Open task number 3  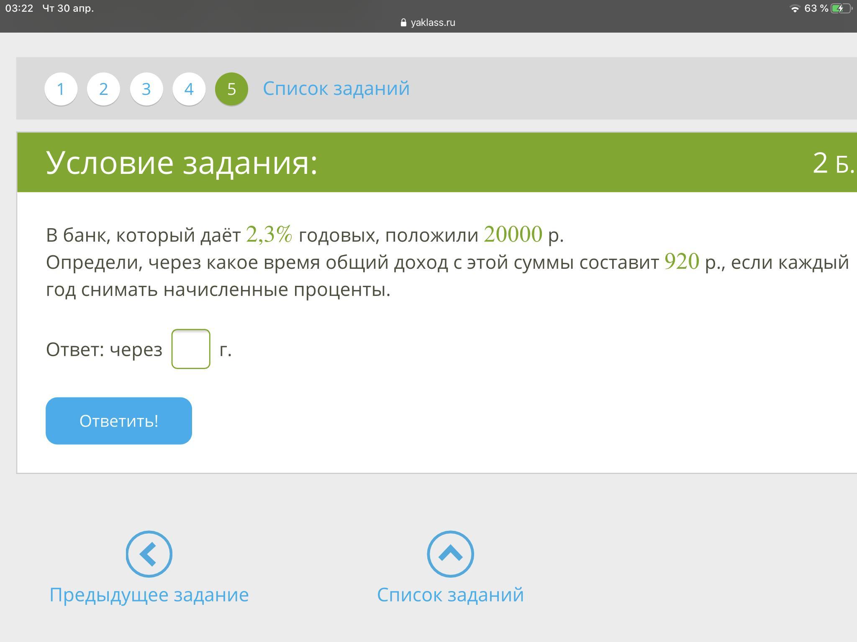click(146, 89)
